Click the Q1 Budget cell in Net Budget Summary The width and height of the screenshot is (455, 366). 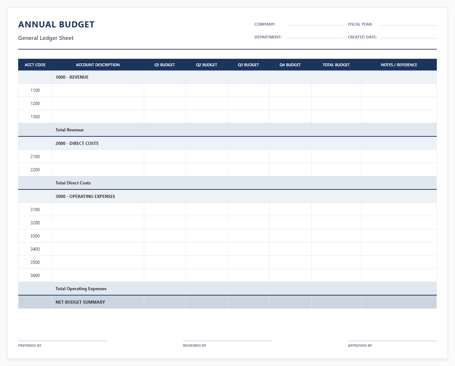[x=165, y=302]
